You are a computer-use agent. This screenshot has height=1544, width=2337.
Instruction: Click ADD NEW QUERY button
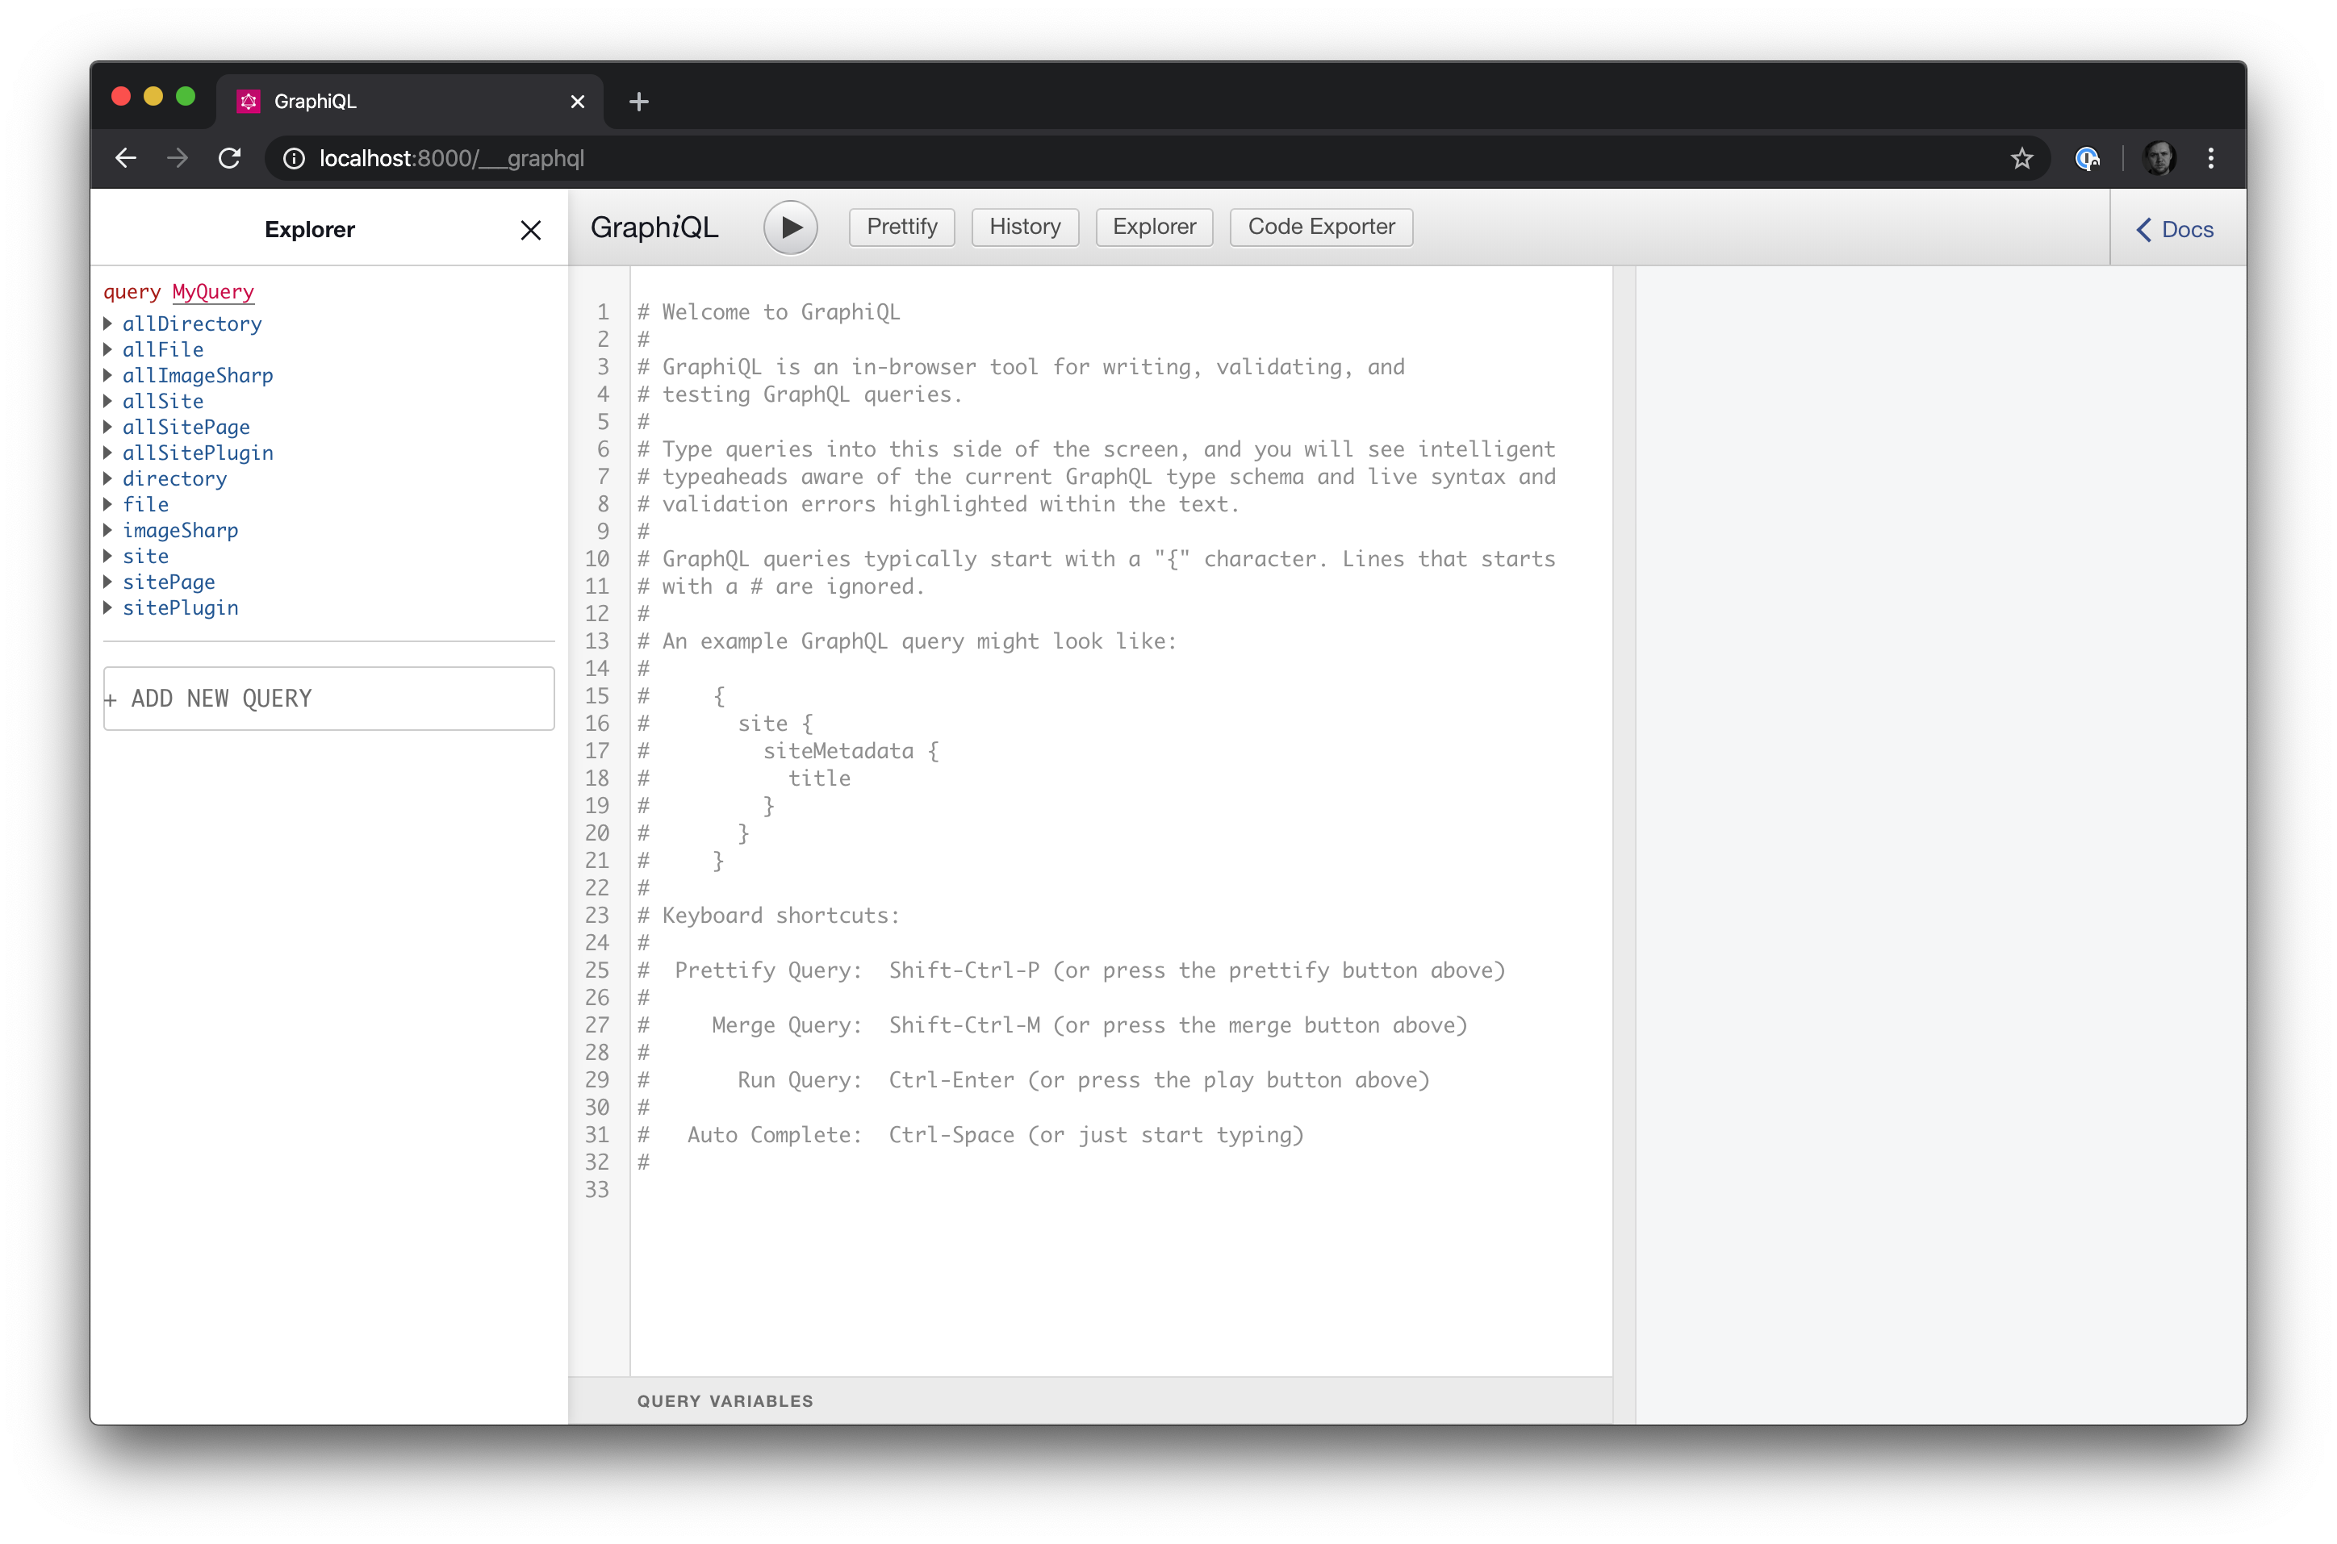click(x=329, y=696)
